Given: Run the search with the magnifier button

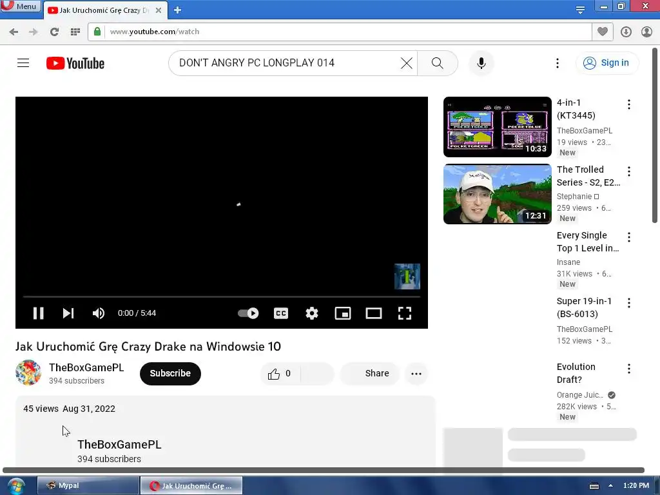Looking at the screenshot, I should pos(438,63).
